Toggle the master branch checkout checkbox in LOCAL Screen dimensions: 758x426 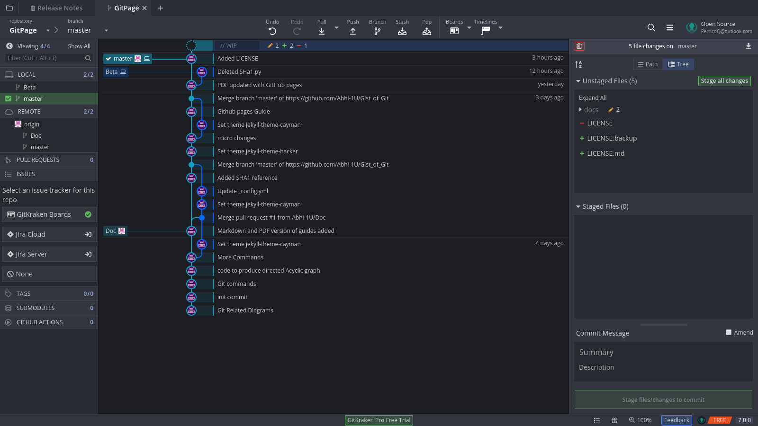(8, 98)
